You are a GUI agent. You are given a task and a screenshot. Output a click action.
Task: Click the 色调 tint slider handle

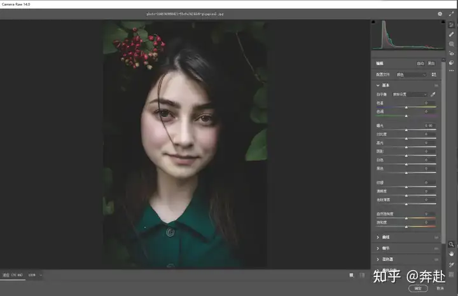point(406,116)
